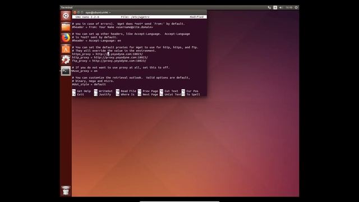Open the network indicator in top panel
Viewport: 359px width, 202px height.
[269, 7]
